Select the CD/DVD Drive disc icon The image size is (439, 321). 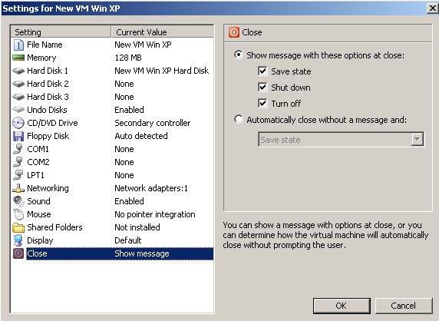(18, 123)
